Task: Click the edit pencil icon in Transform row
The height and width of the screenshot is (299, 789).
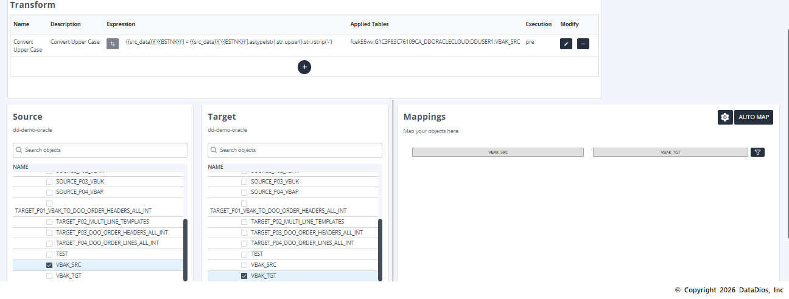Action: [566, 44]
